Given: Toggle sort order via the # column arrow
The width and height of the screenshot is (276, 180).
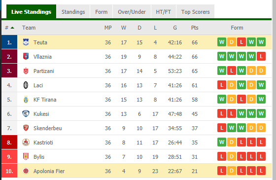Looking at the screenshot, I should coord(12,28).
